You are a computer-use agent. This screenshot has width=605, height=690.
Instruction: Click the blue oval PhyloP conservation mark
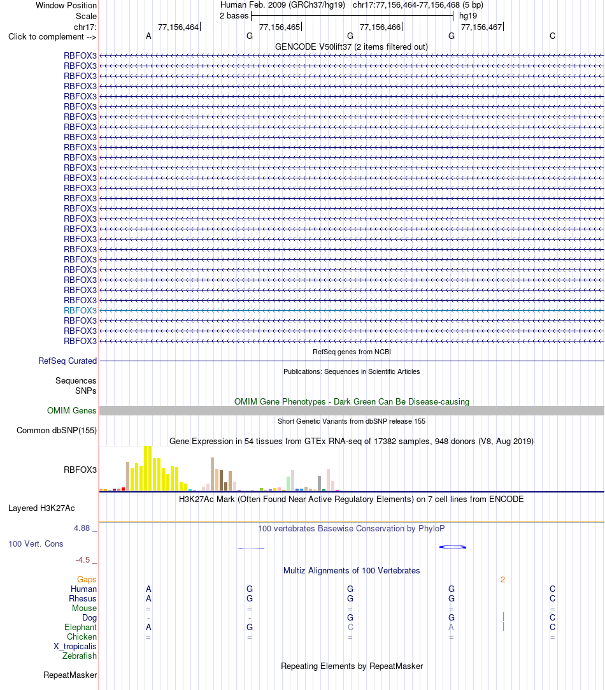[452, 547]
